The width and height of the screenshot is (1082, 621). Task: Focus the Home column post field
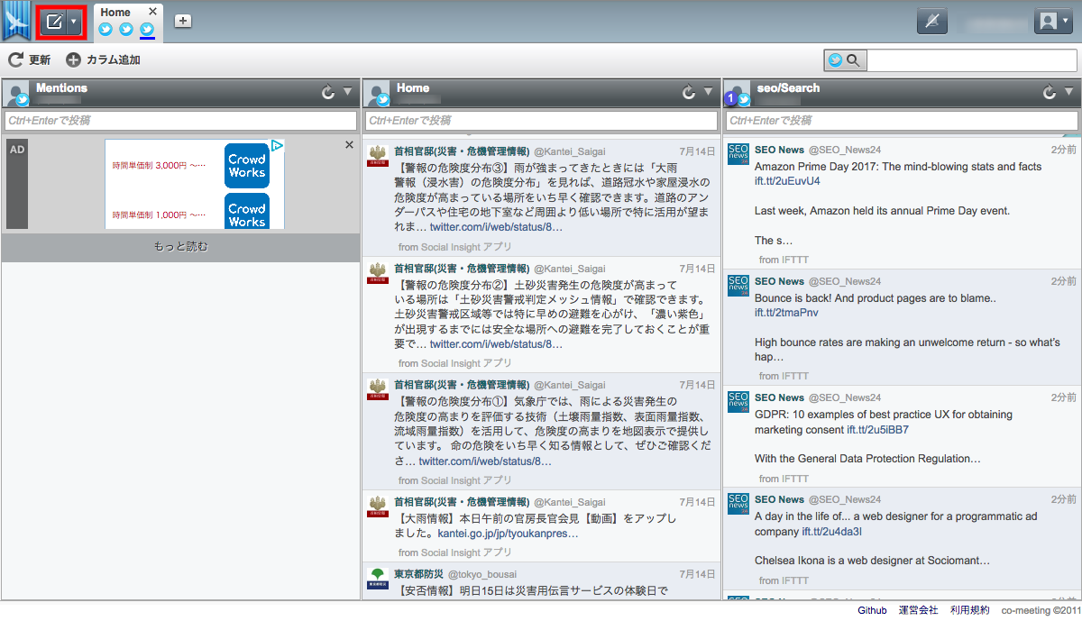coord(541,120)
